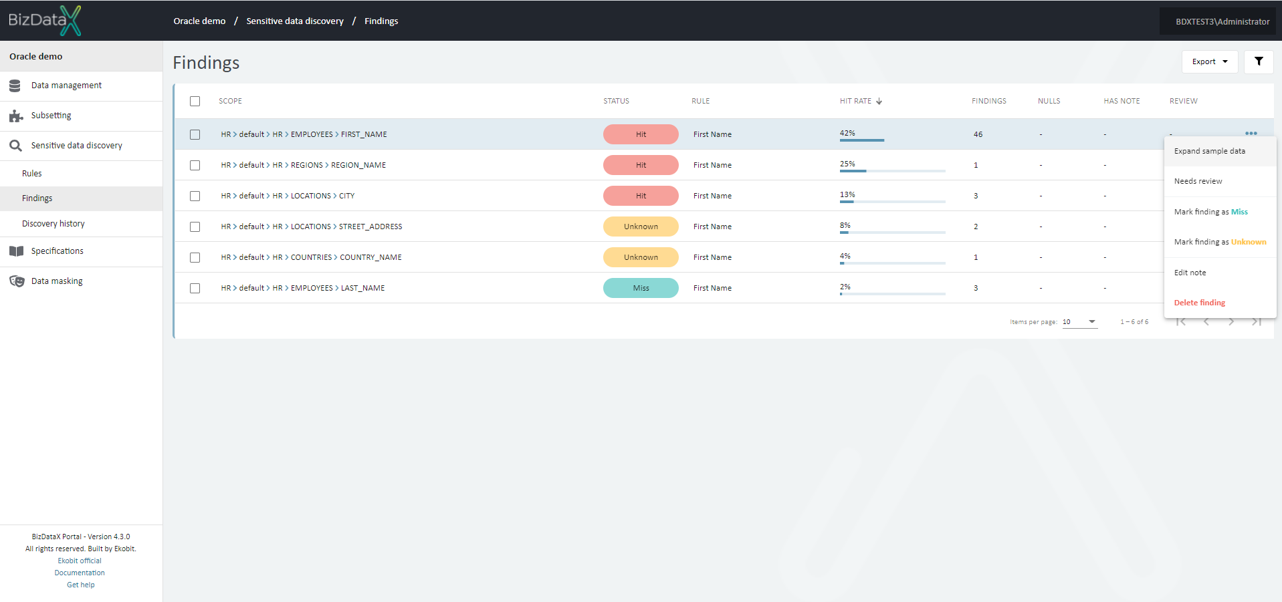
Task: Click the Rule column header
Action: (700, 101)
